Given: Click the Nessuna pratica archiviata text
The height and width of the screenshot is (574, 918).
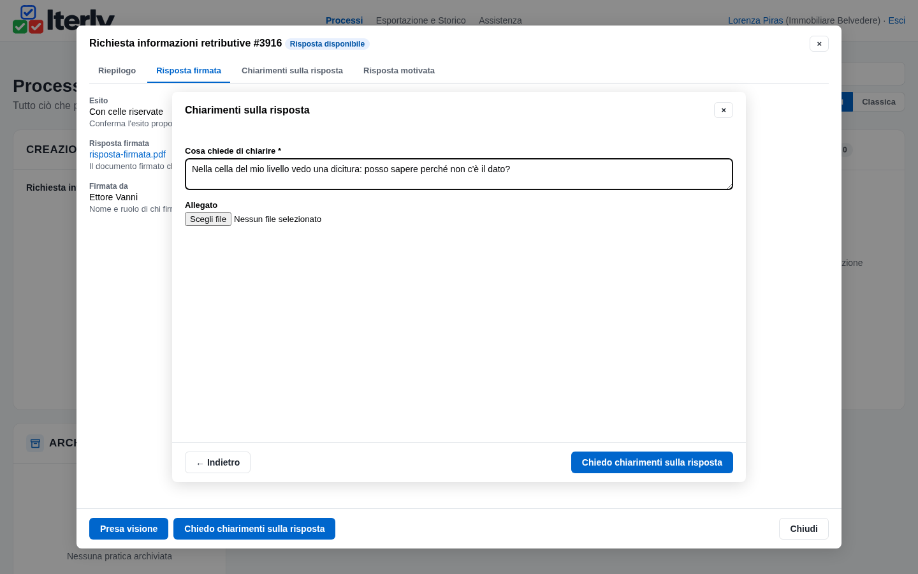Looking at the screenshot, I should point(119,556).
